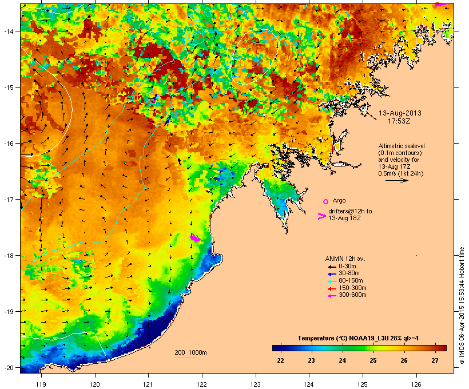Click the blue 30-80m legend arrow
The height and width of the screenshot is (389, 469).
pyautogui.click(x=332, y=274)
